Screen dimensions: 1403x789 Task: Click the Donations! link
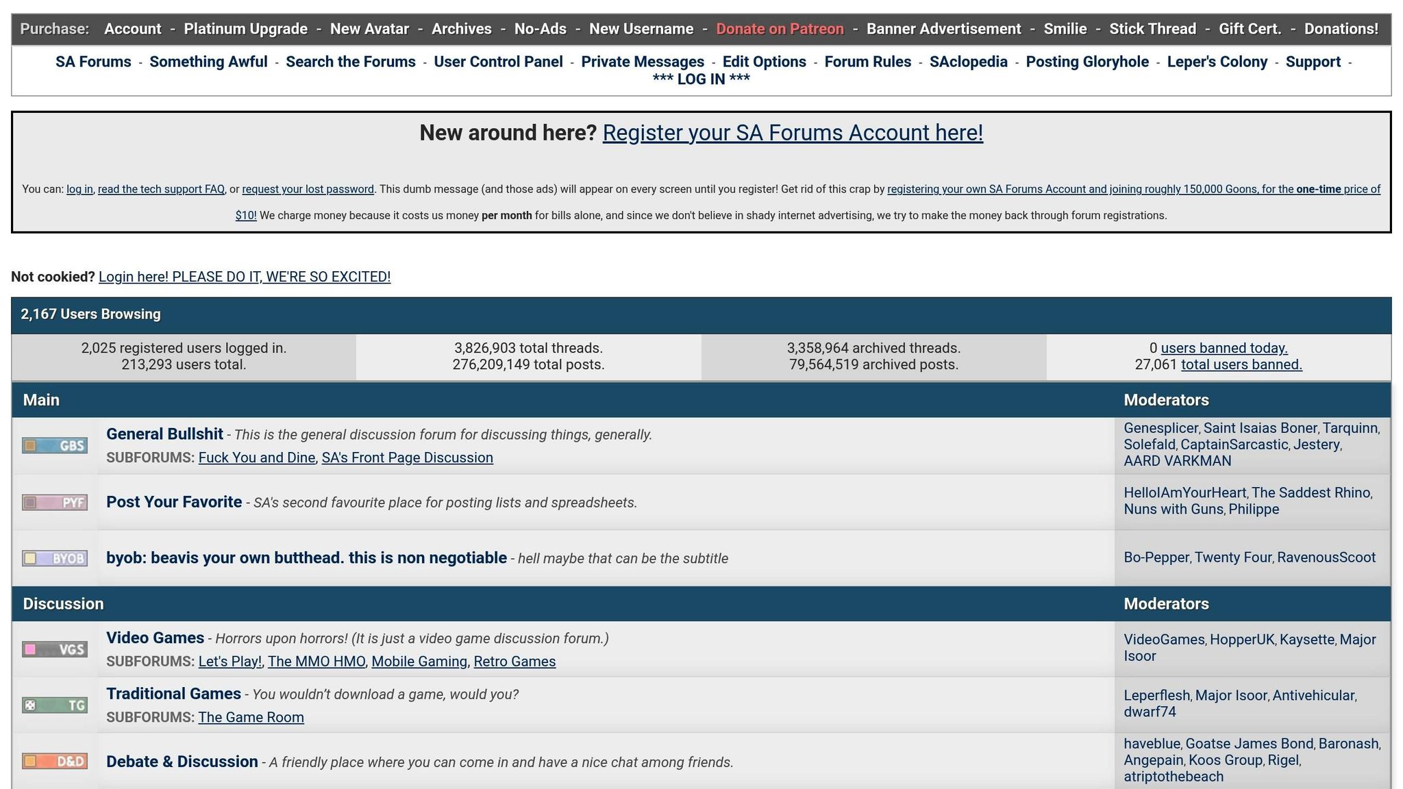[1341, 29]
